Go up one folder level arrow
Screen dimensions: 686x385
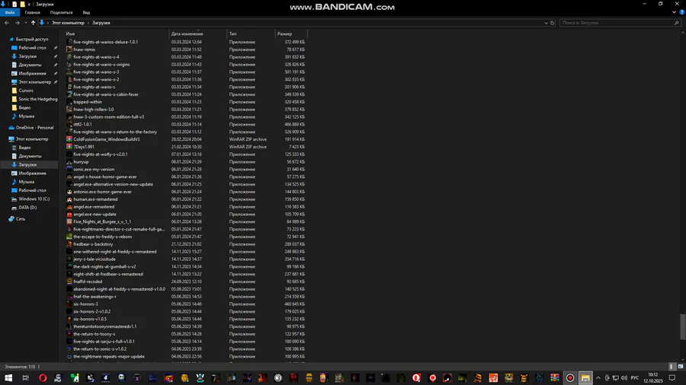[33, 23]
